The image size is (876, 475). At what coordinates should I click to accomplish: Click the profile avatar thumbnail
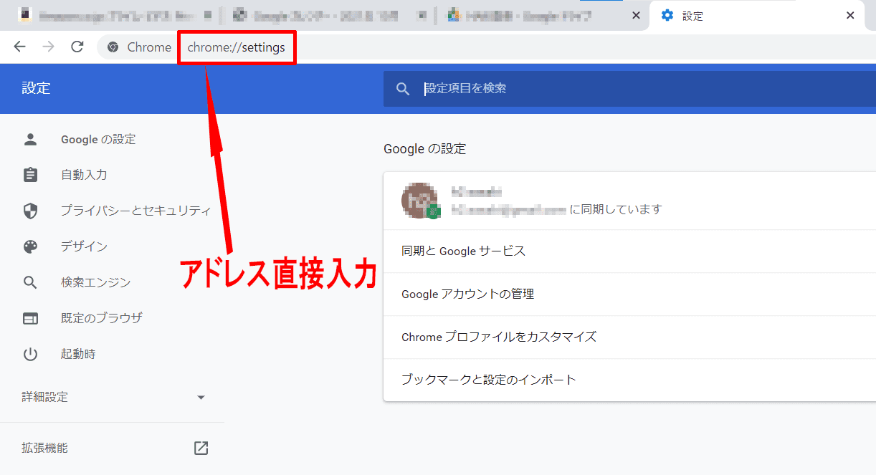pyautogui.click(x=419, y=201)
